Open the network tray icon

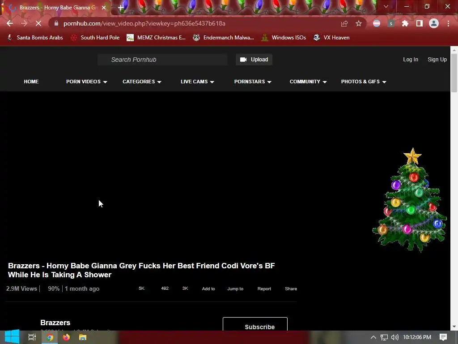click(384, 337)
